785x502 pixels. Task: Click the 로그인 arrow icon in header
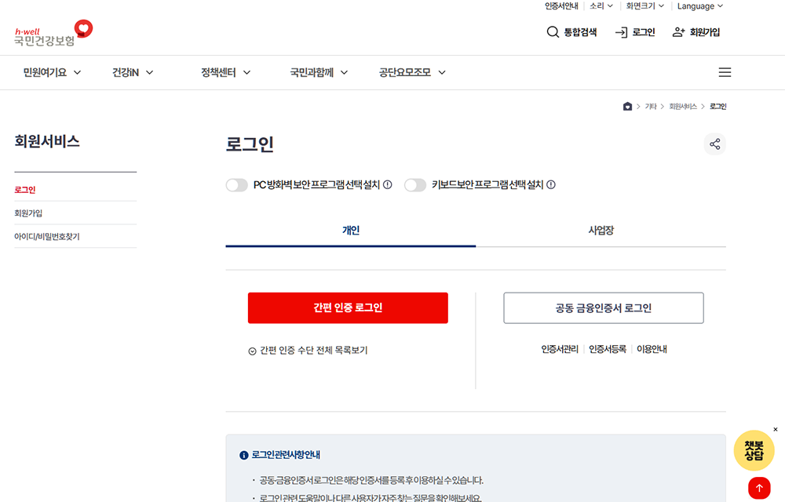[x=621, y=32]
